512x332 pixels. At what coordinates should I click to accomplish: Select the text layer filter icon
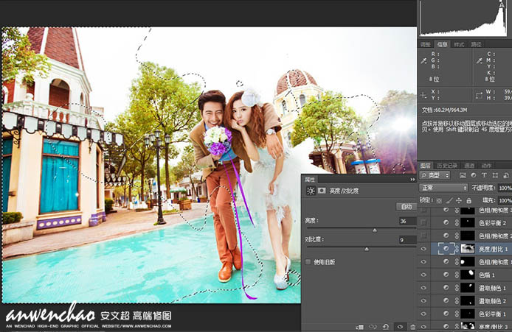pyautogui.click(x=484, y=177)
